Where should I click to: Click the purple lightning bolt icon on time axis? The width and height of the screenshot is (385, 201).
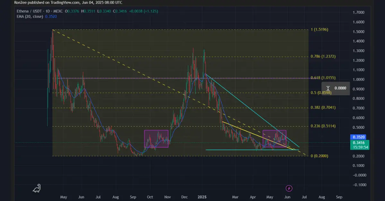coord(289,188)
